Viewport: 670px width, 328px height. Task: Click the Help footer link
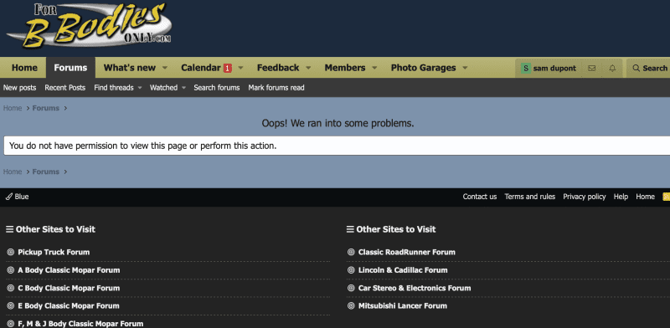[x=621, y=197]
